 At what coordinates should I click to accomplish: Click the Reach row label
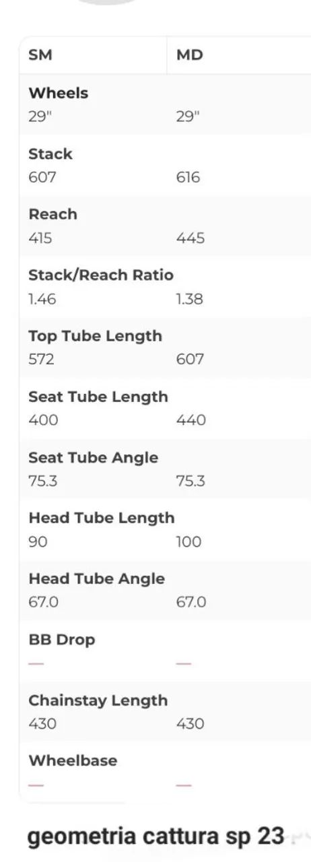pos(53,214)
